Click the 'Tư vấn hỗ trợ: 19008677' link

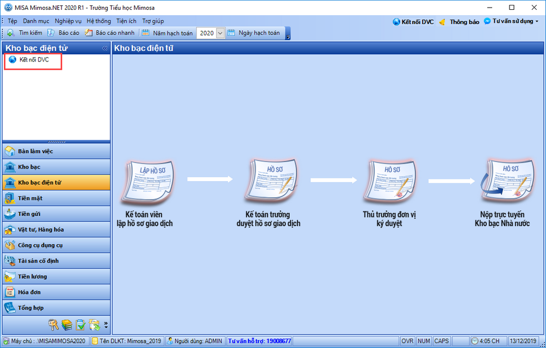[259, 341]
